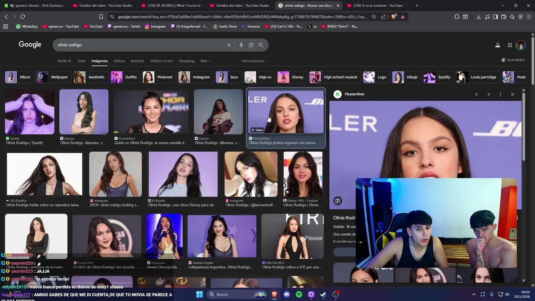
Task: Switch to the Shopping search tab
Action: (186, 61)
